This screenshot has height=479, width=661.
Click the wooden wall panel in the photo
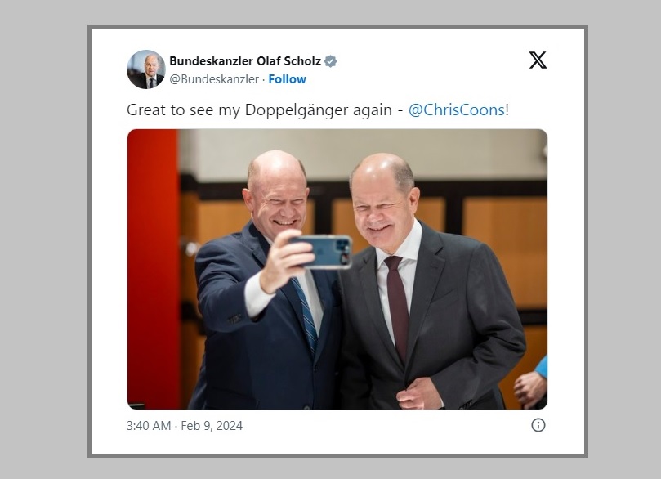tap(505, 253)
